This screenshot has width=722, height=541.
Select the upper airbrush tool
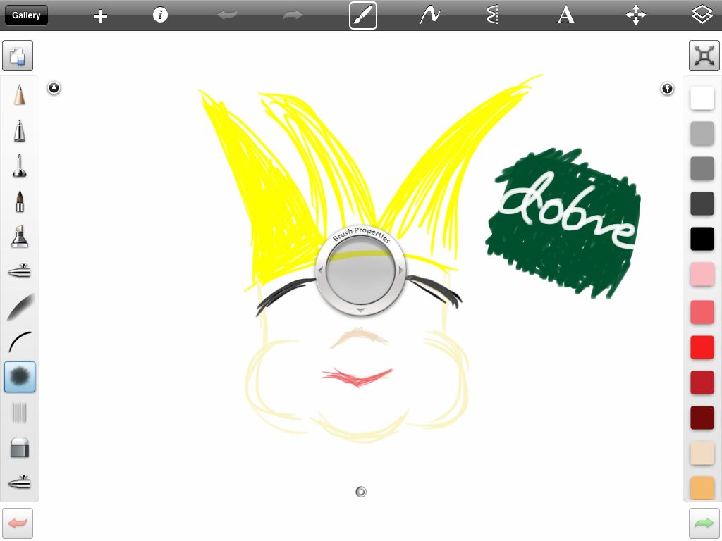pos(19,271)
